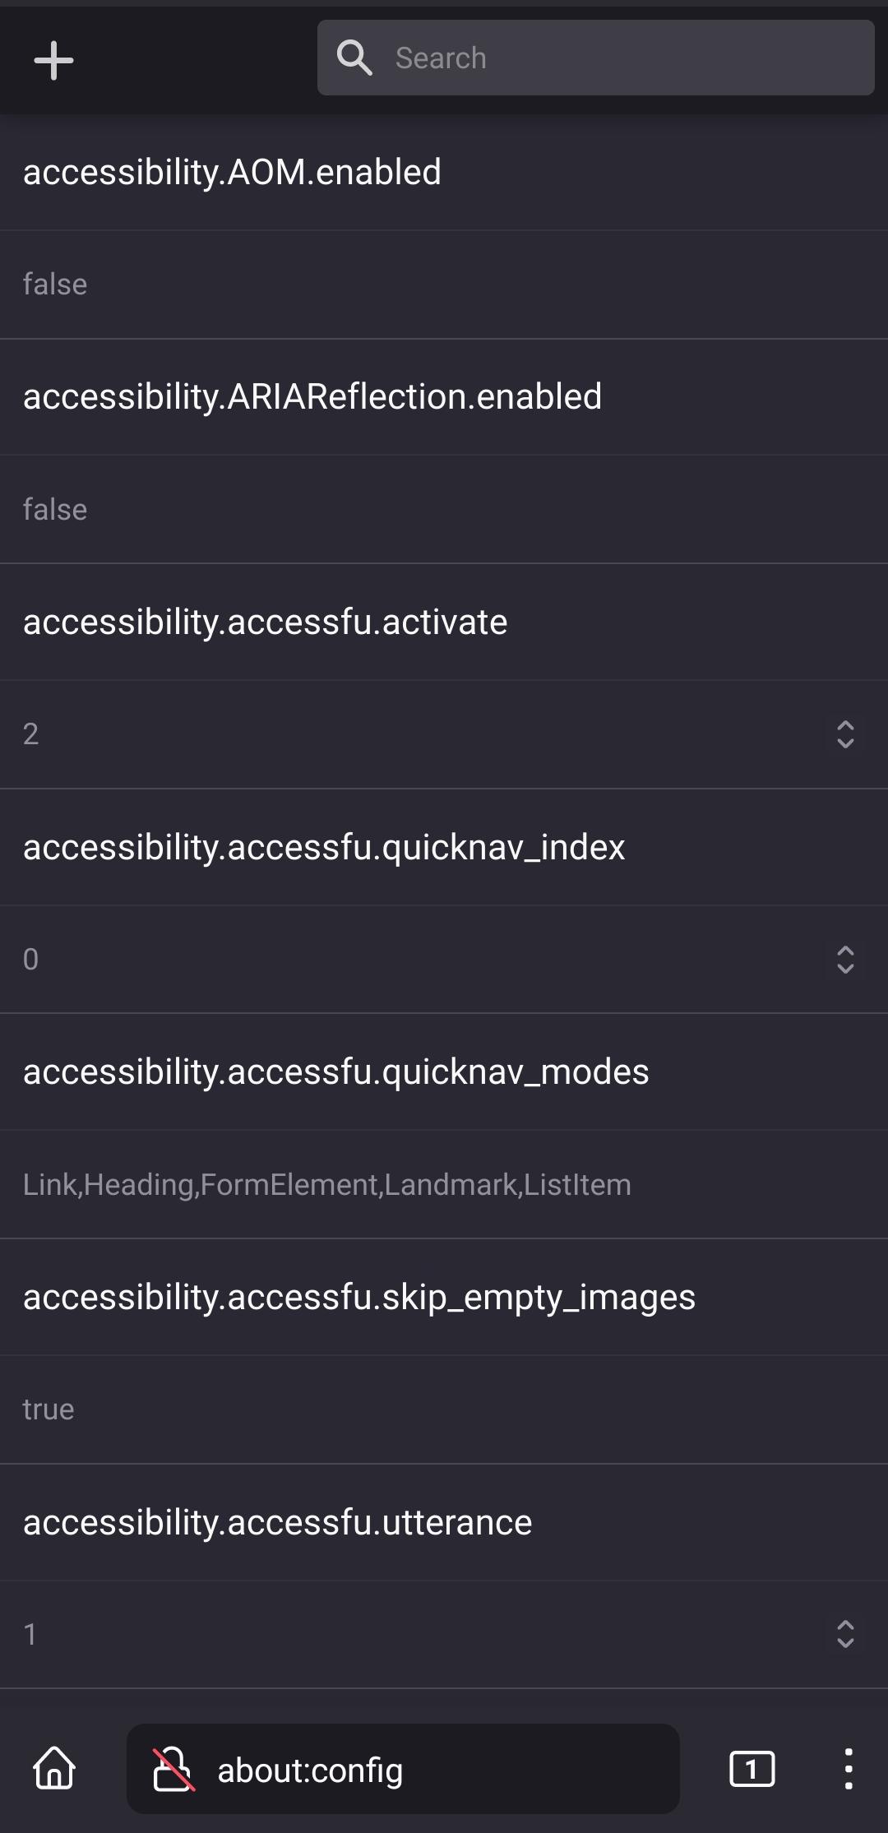The image size is (888, 1833).
Task: Expand value selector for accessibility.accessfu.quicknav_index
Action: (x=847, y=959)
